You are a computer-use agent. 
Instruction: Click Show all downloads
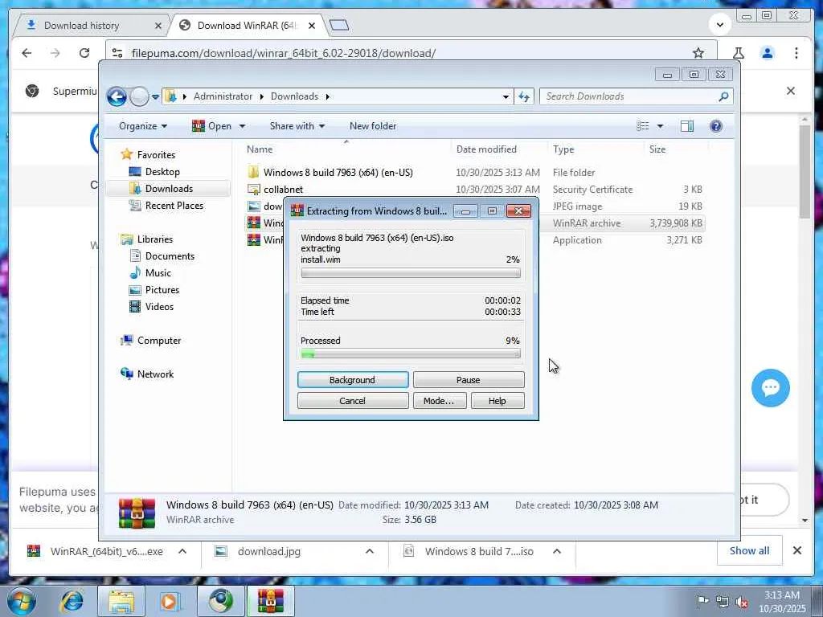pos(749,551)
